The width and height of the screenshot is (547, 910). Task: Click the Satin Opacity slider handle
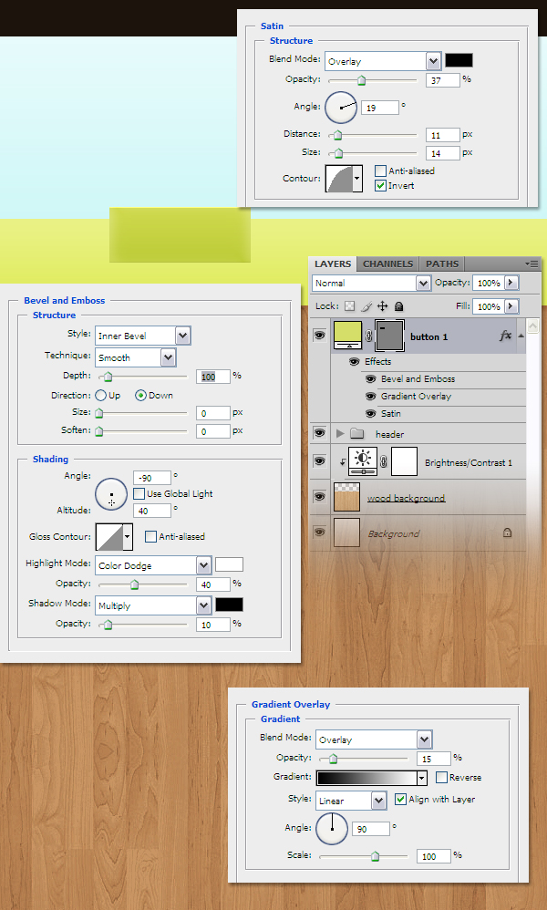point(361,80)
